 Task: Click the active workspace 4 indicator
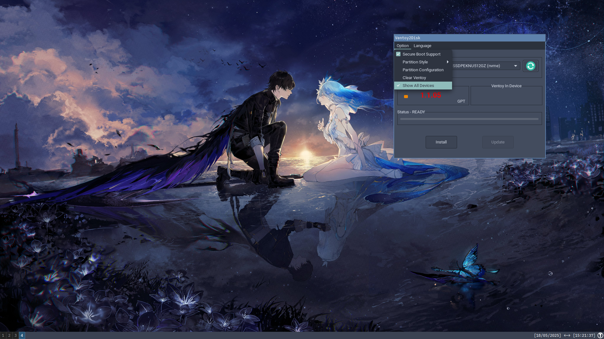(22, 335)
